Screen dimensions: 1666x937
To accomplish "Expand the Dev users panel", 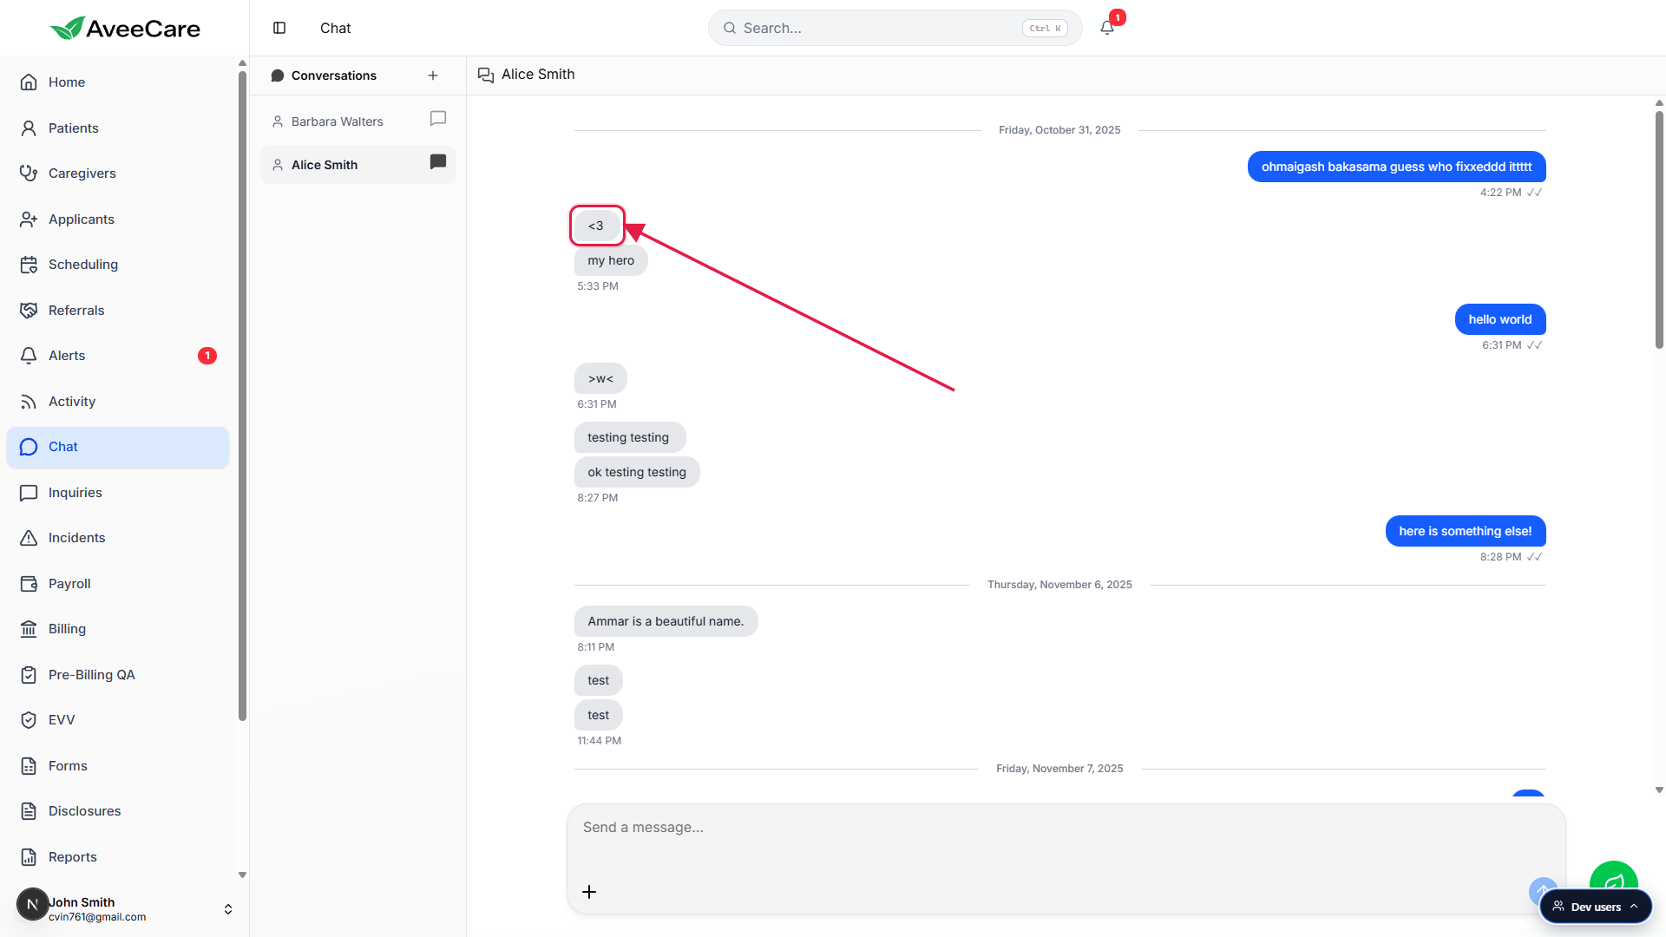I will pos(1596,907).
